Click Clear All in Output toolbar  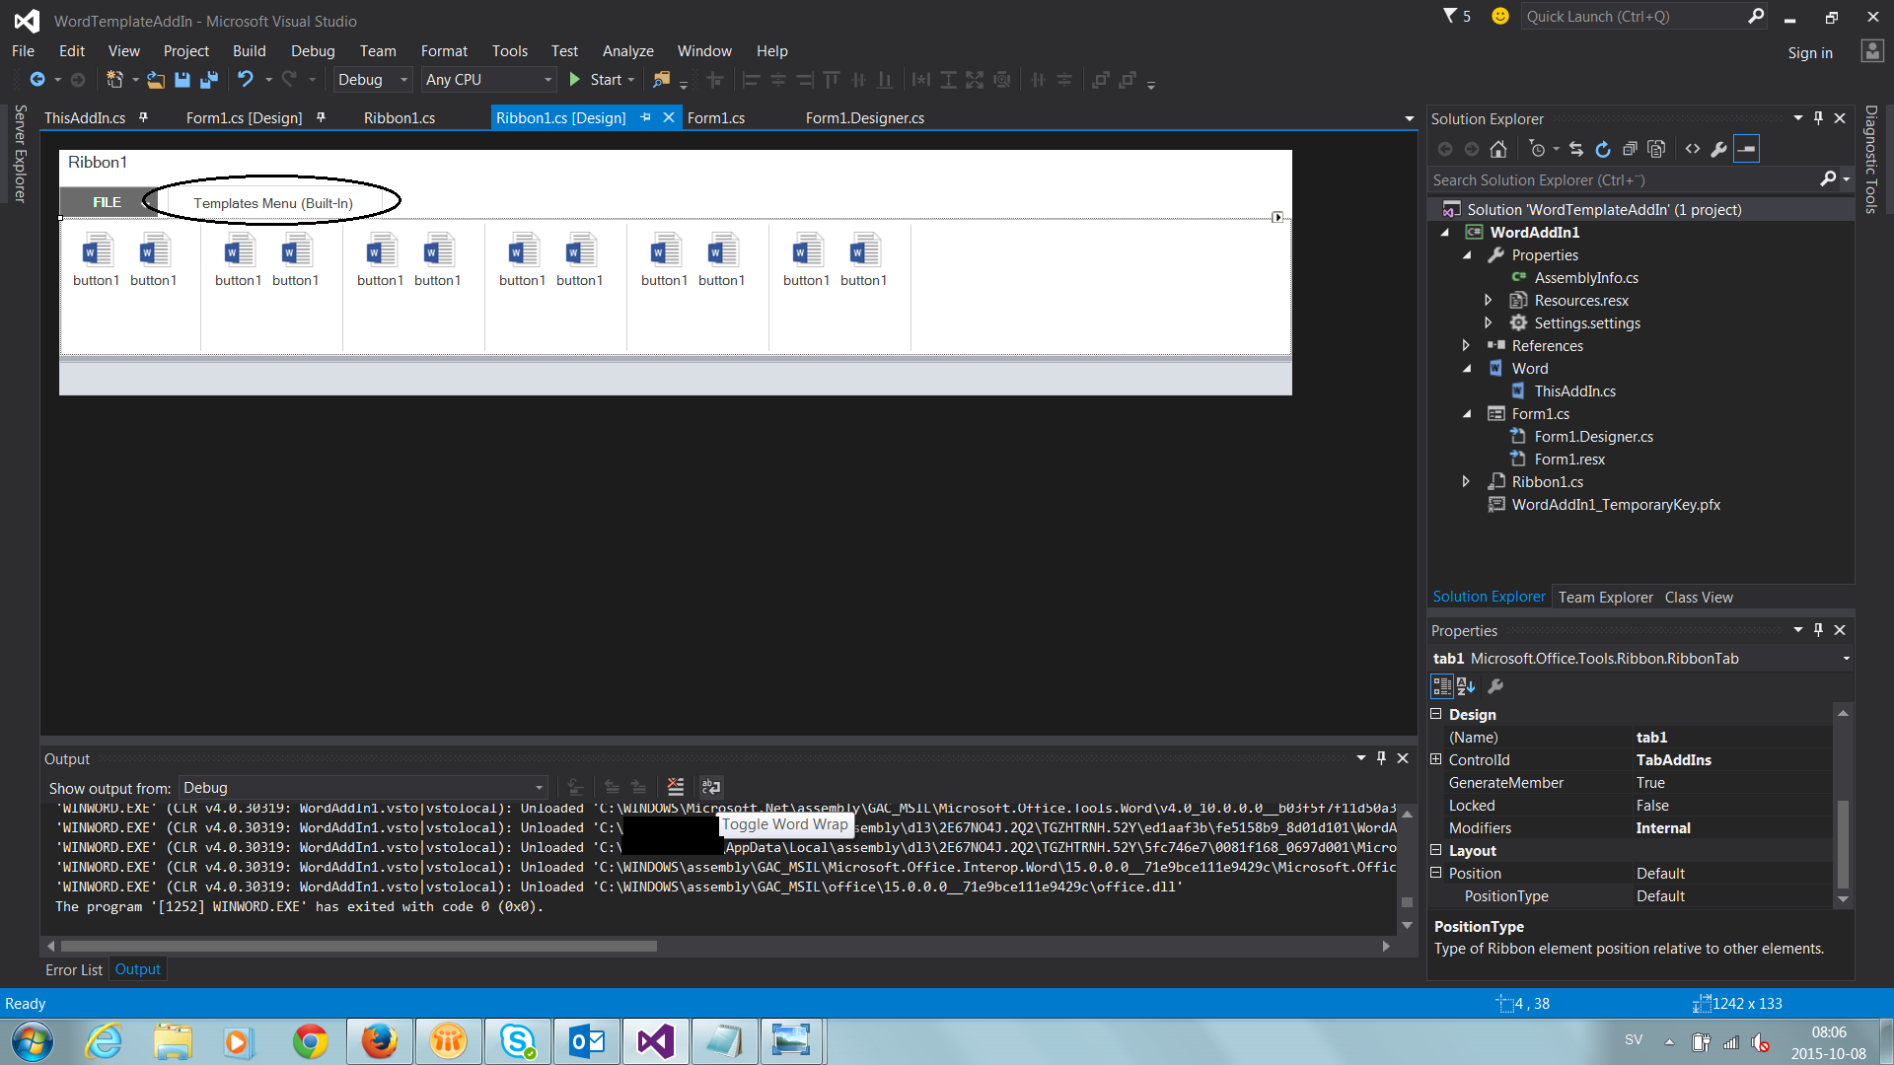pos(676,787)
